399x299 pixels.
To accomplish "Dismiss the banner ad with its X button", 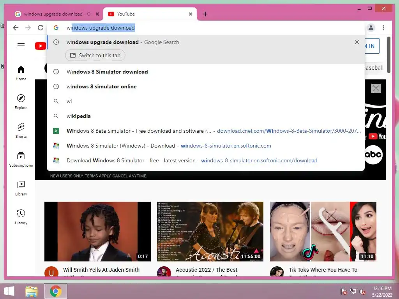I will tap(376, 88).
